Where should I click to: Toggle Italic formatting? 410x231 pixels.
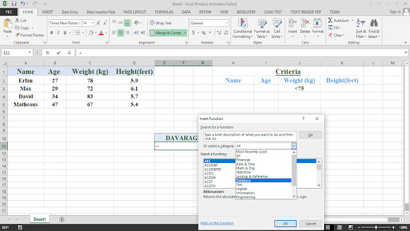tap(58, 33)
